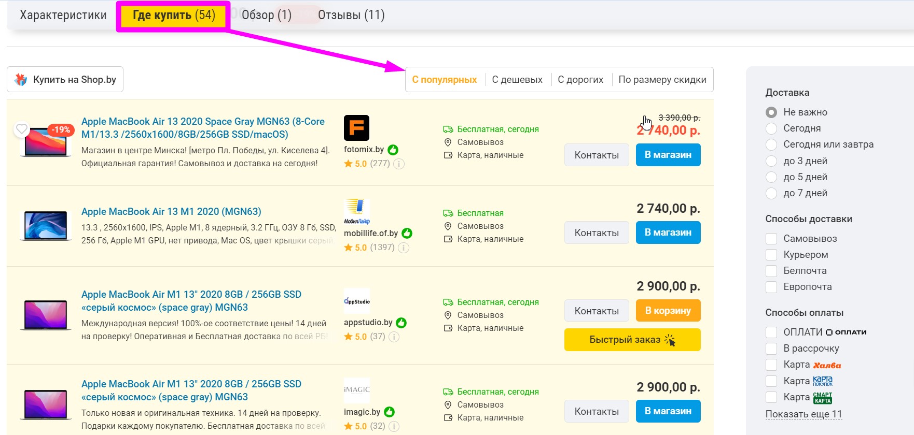Open the fotomix.by shop name link

coord(364,149)
